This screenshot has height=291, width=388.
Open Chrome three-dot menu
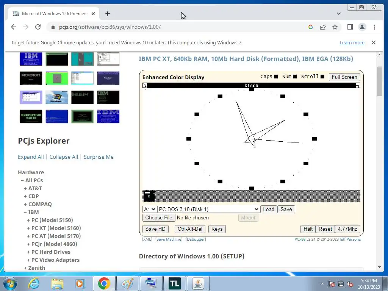click(x=375, y=27)
